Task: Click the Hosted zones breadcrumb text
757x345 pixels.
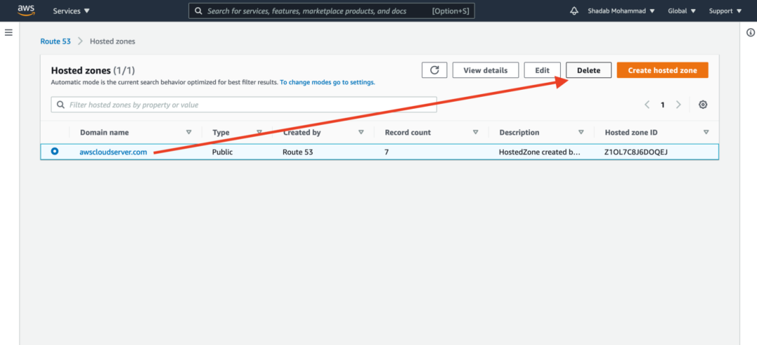Action: coord(112,41)
